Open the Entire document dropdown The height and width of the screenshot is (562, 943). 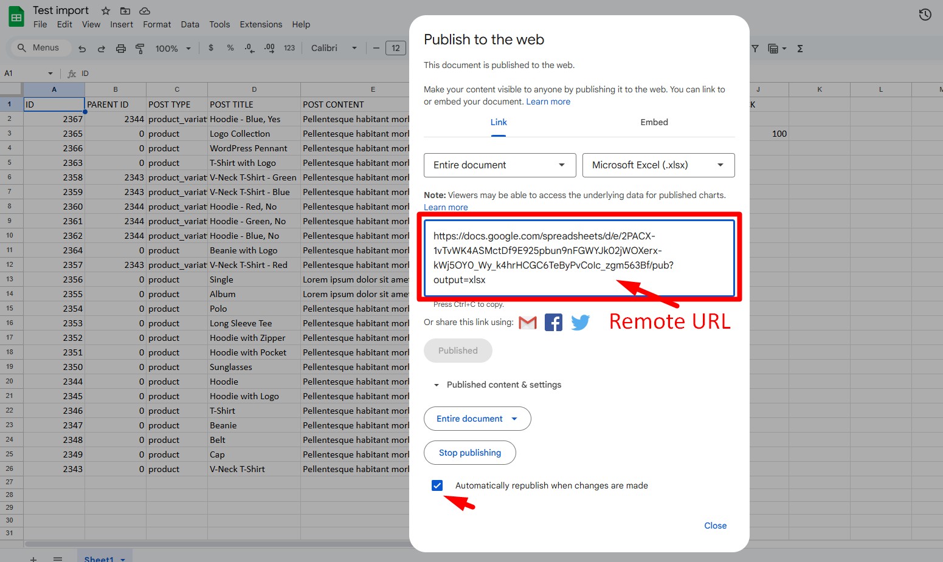499,165
